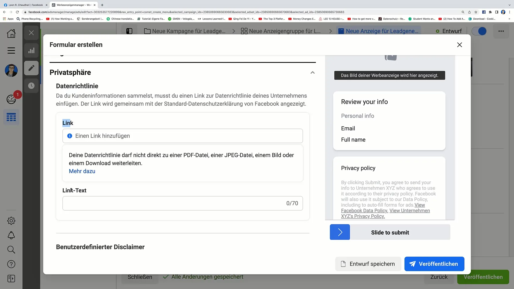Click the close X button on form dialog
This screenshot has height=289, width=514.
point(460,44)
